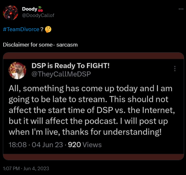The height and width of the screenshot is (175, 186).
Task: Open the @DoodyCallof handle
Action: 38,15
